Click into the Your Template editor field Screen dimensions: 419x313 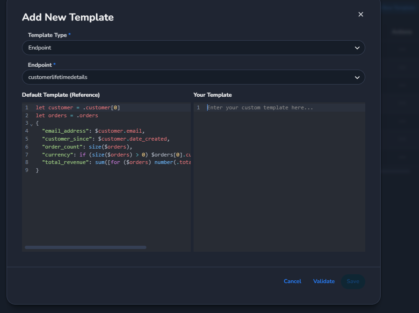click(279, 177)
